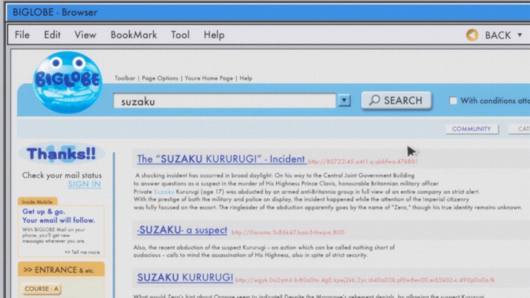
Task: Open the URL beside SUZAKU KURURUGI result
Action: pyautogui.click(x=365, y=280)
